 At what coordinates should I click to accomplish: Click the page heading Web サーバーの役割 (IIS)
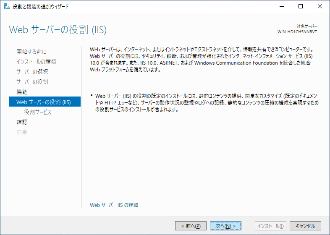pyautogui.click(x=58, y=30)
